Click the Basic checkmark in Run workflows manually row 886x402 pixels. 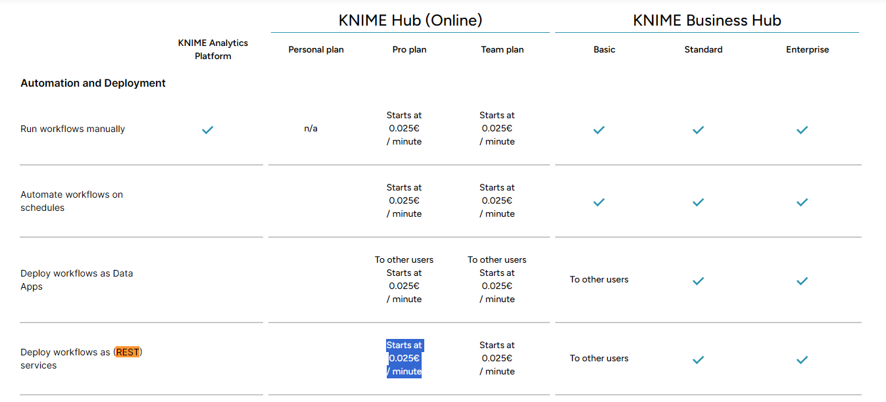[x=599, y=130]
